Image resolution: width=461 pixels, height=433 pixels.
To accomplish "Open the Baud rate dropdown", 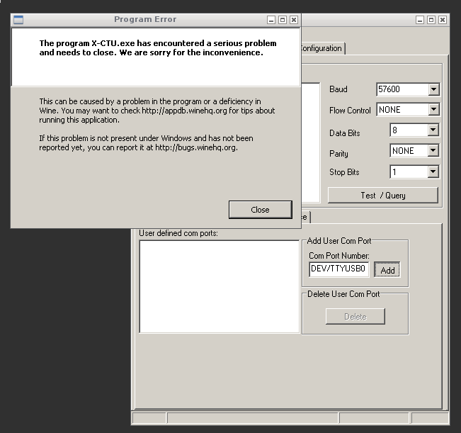I will pos(433,89).
